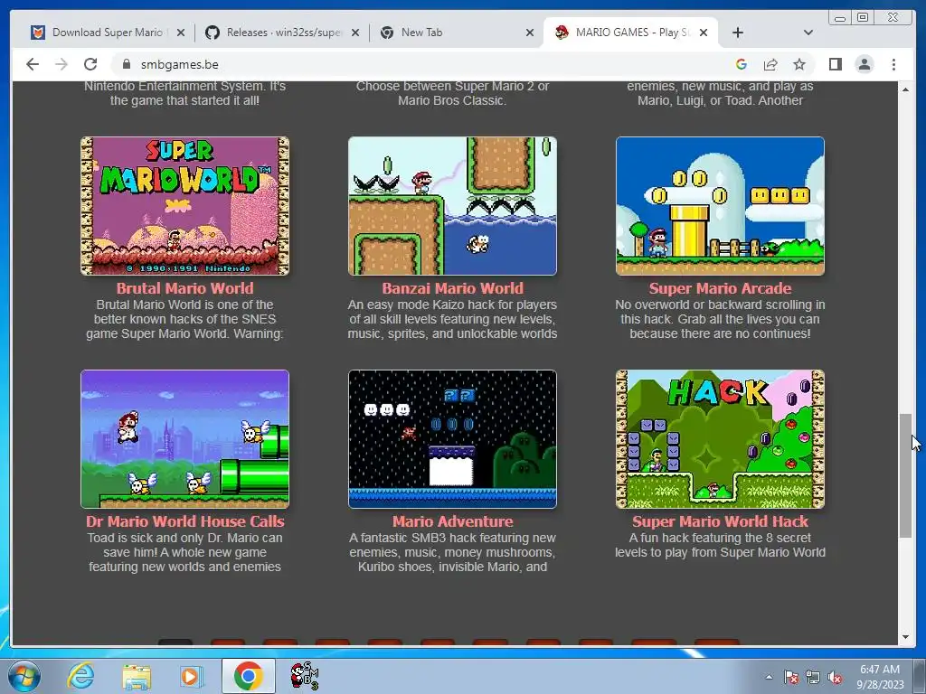Open Brutal Mario World thumbnail
The width and height of the screenshot is (926, 694).
184,206
